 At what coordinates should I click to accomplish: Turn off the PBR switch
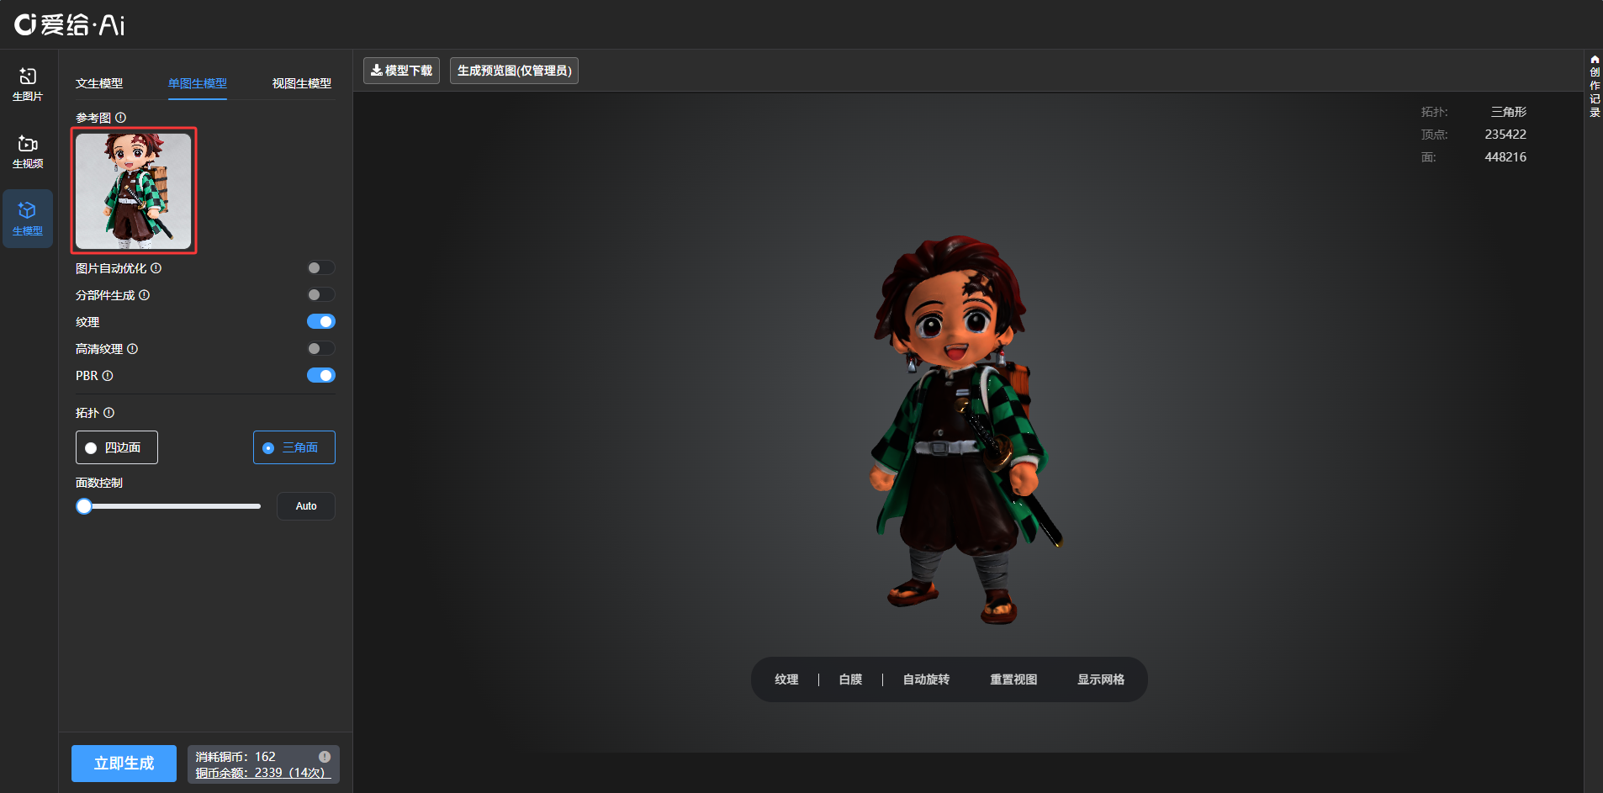coord(320,376)
